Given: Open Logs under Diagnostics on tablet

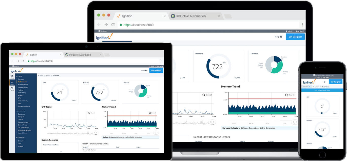Looking at the screenshot, I should coord(20,144).
